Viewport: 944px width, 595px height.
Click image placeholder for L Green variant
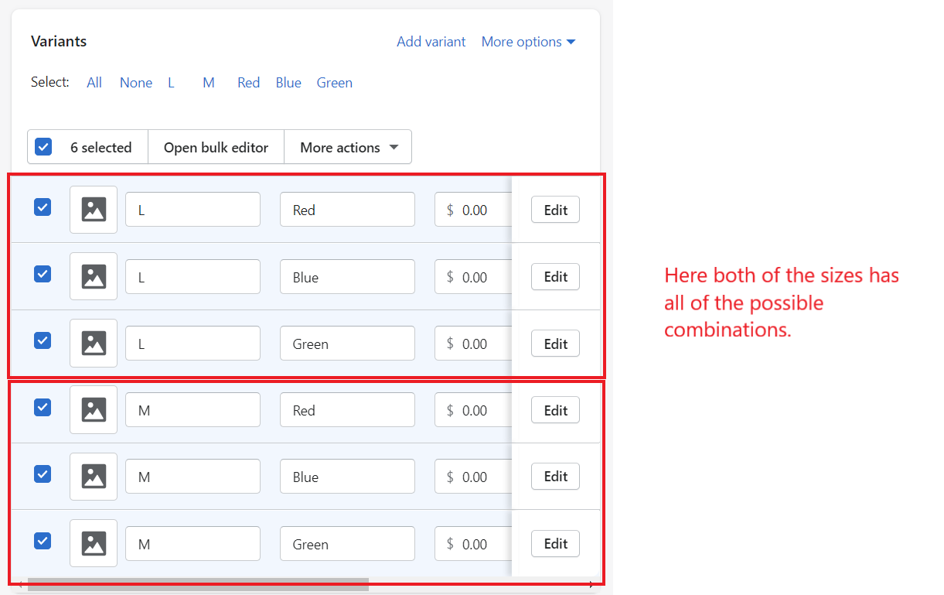coord(94,344)
